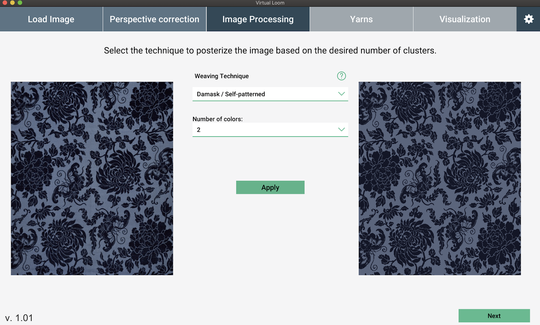Open the Visualization tab
The width and height of the screenshot is (540, 325).
tap(465, 19)
